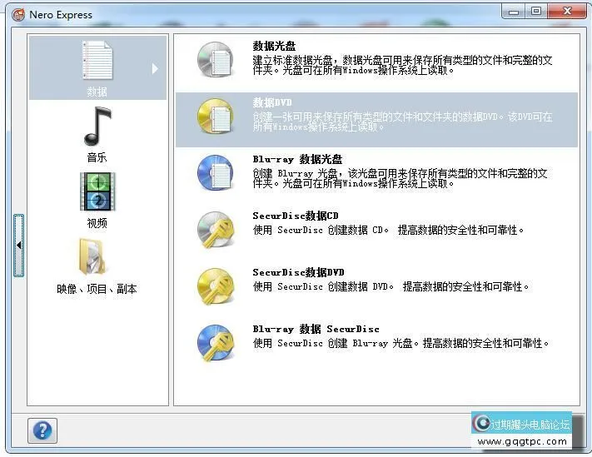Select the SecurDisc数据DVD title text

(298, 272)
